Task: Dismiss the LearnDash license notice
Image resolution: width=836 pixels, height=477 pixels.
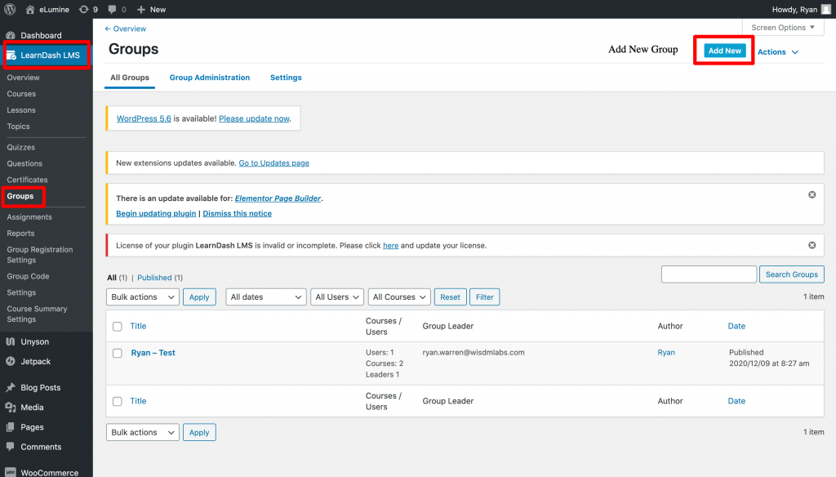Action: [x=812, y=245]
